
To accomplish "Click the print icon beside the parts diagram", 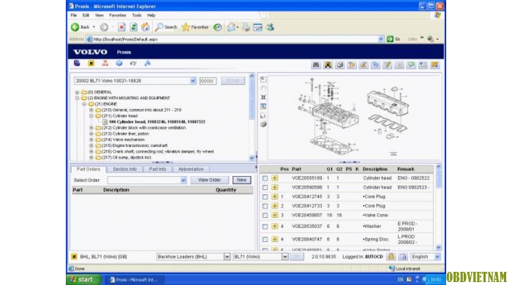I will (263, 124).
